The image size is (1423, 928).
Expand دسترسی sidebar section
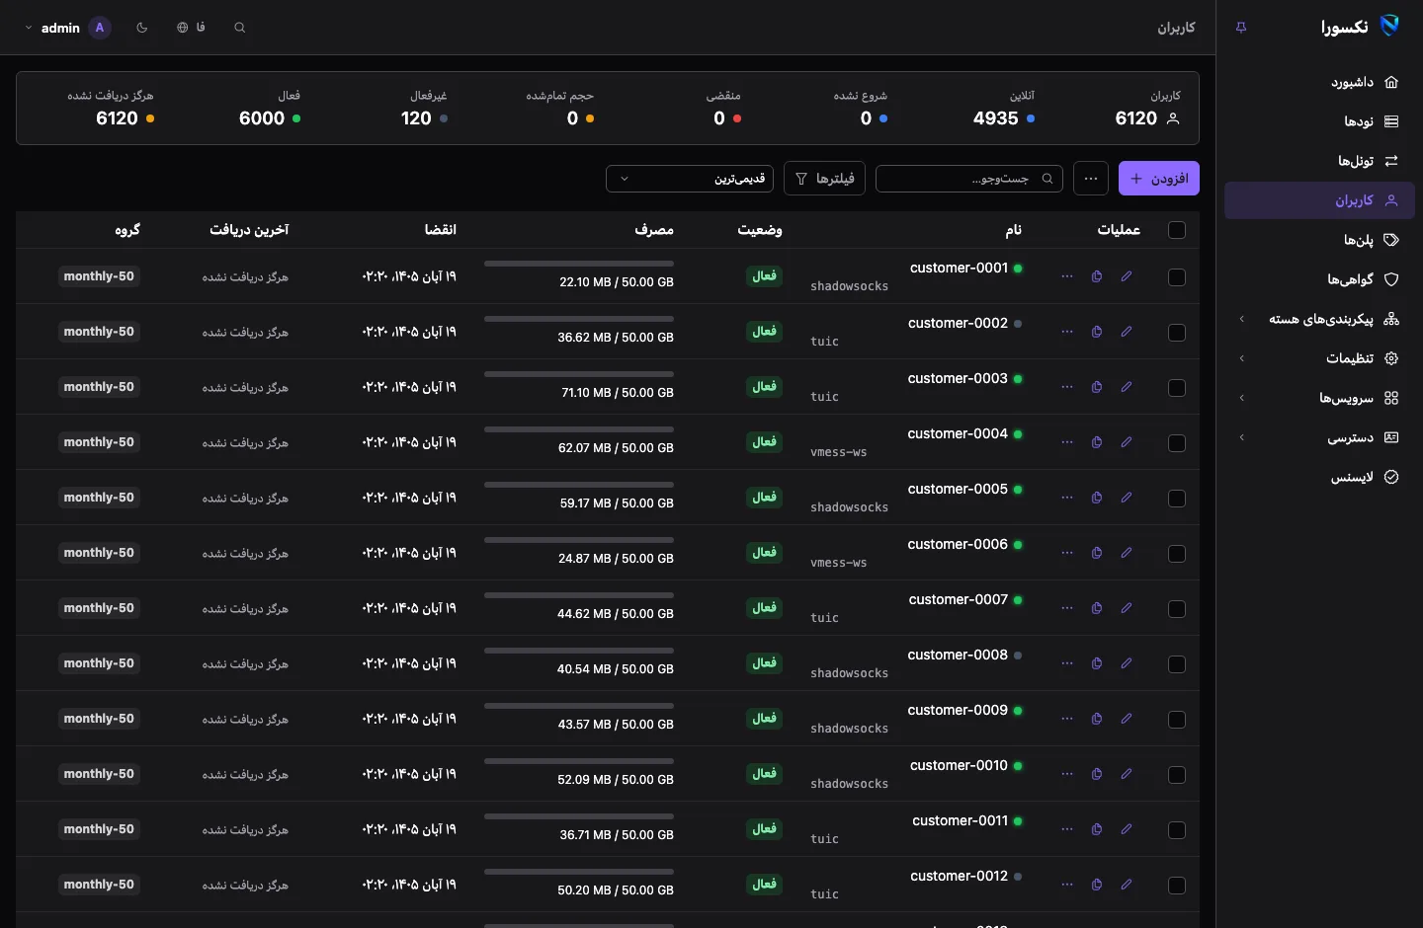click(1319, 437)
